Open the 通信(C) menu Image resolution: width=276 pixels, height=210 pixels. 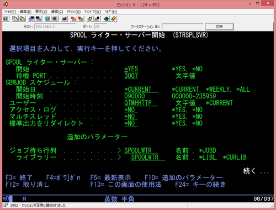coord(57,12)
